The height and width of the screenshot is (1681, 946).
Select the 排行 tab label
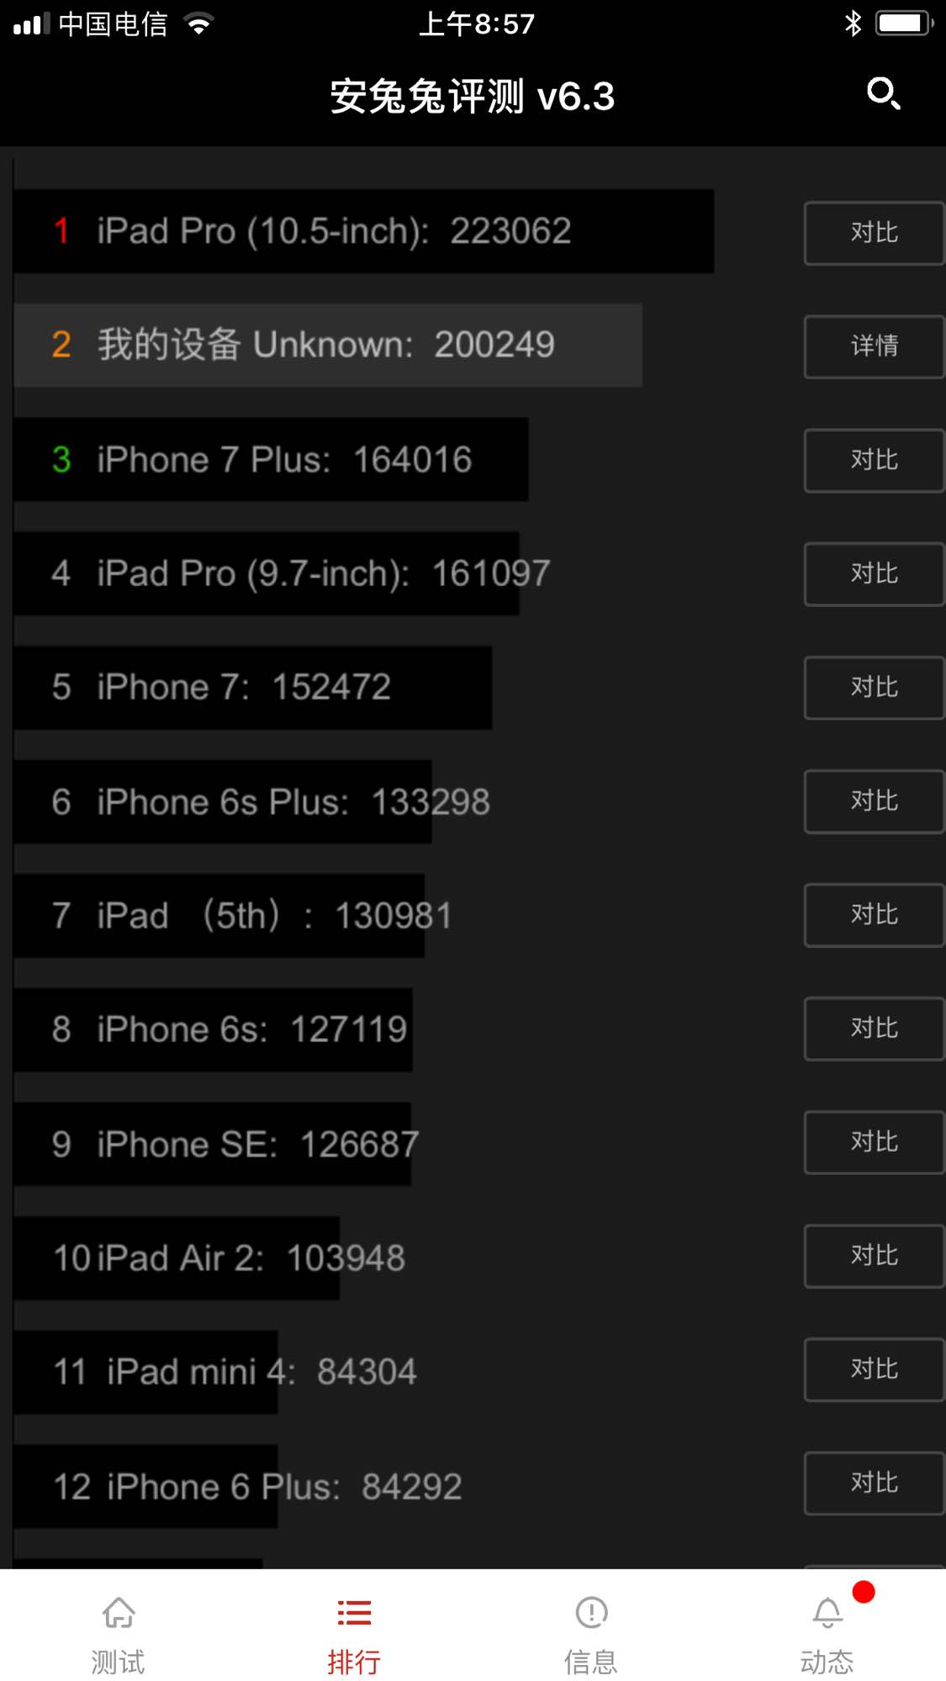(x=354, y=1662)
